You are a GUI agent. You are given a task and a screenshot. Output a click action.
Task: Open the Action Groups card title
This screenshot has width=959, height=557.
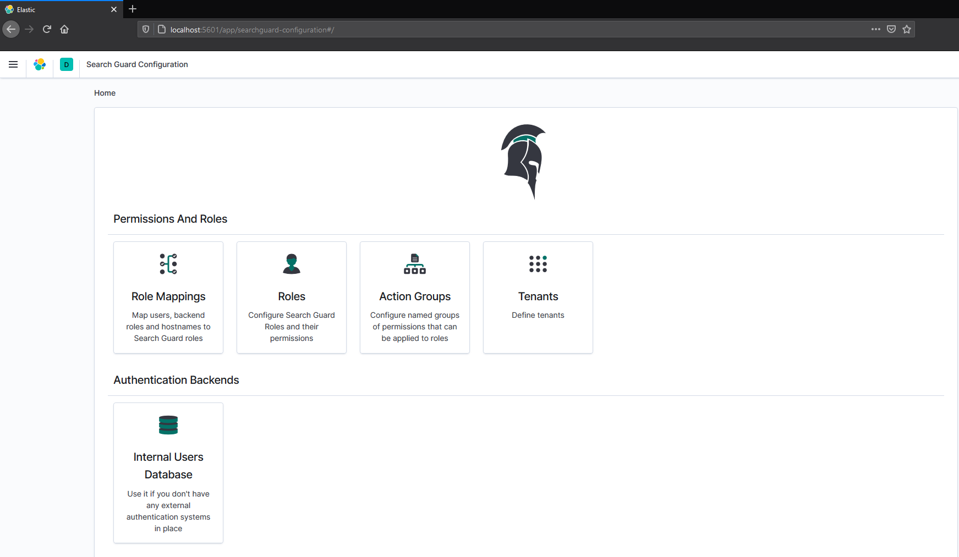pyautogui.click(x=415, y=296)
